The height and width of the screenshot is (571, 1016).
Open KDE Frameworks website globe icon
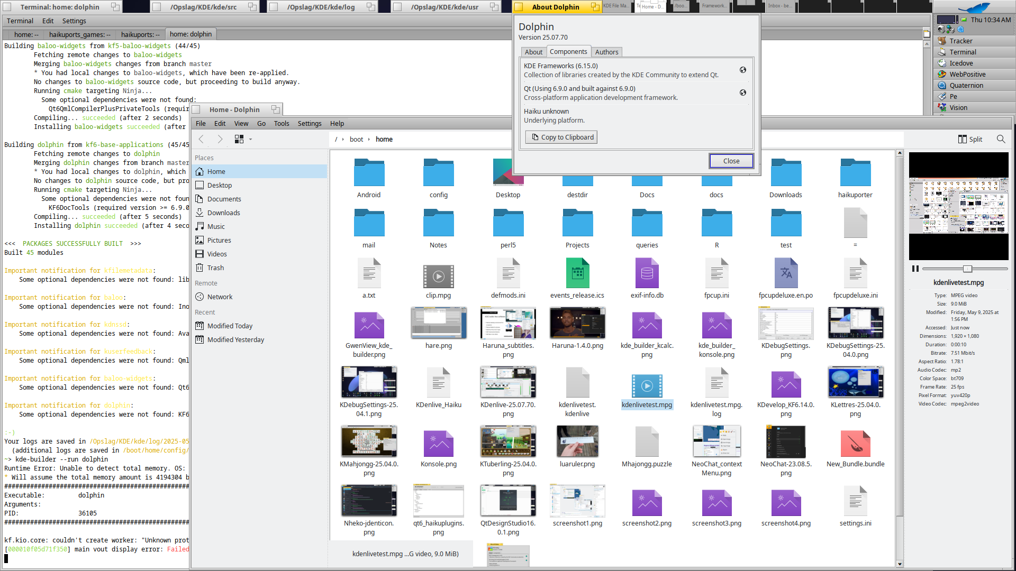[743, 70]
